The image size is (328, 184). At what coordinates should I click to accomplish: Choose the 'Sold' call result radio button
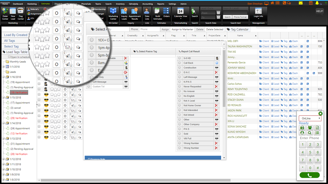pos(179,134)
